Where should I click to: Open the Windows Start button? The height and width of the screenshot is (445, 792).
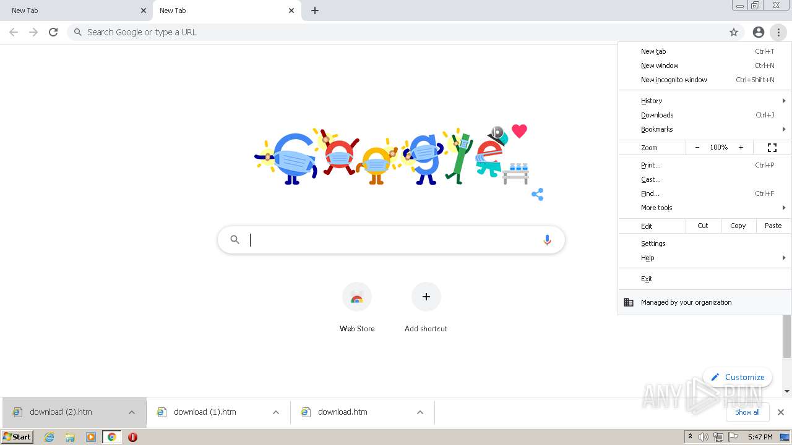tap(17, 437)
